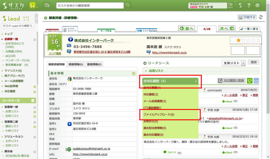Image resolution: width=270 pixels, height=159 pixels.
Task: Open the sudakoooou@interpark.co.jp email link
Action: tap(91, 149)
